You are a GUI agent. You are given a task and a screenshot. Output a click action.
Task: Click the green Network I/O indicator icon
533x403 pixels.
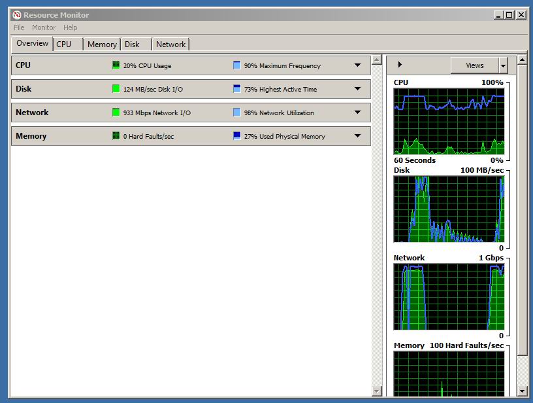coord(116,113)
